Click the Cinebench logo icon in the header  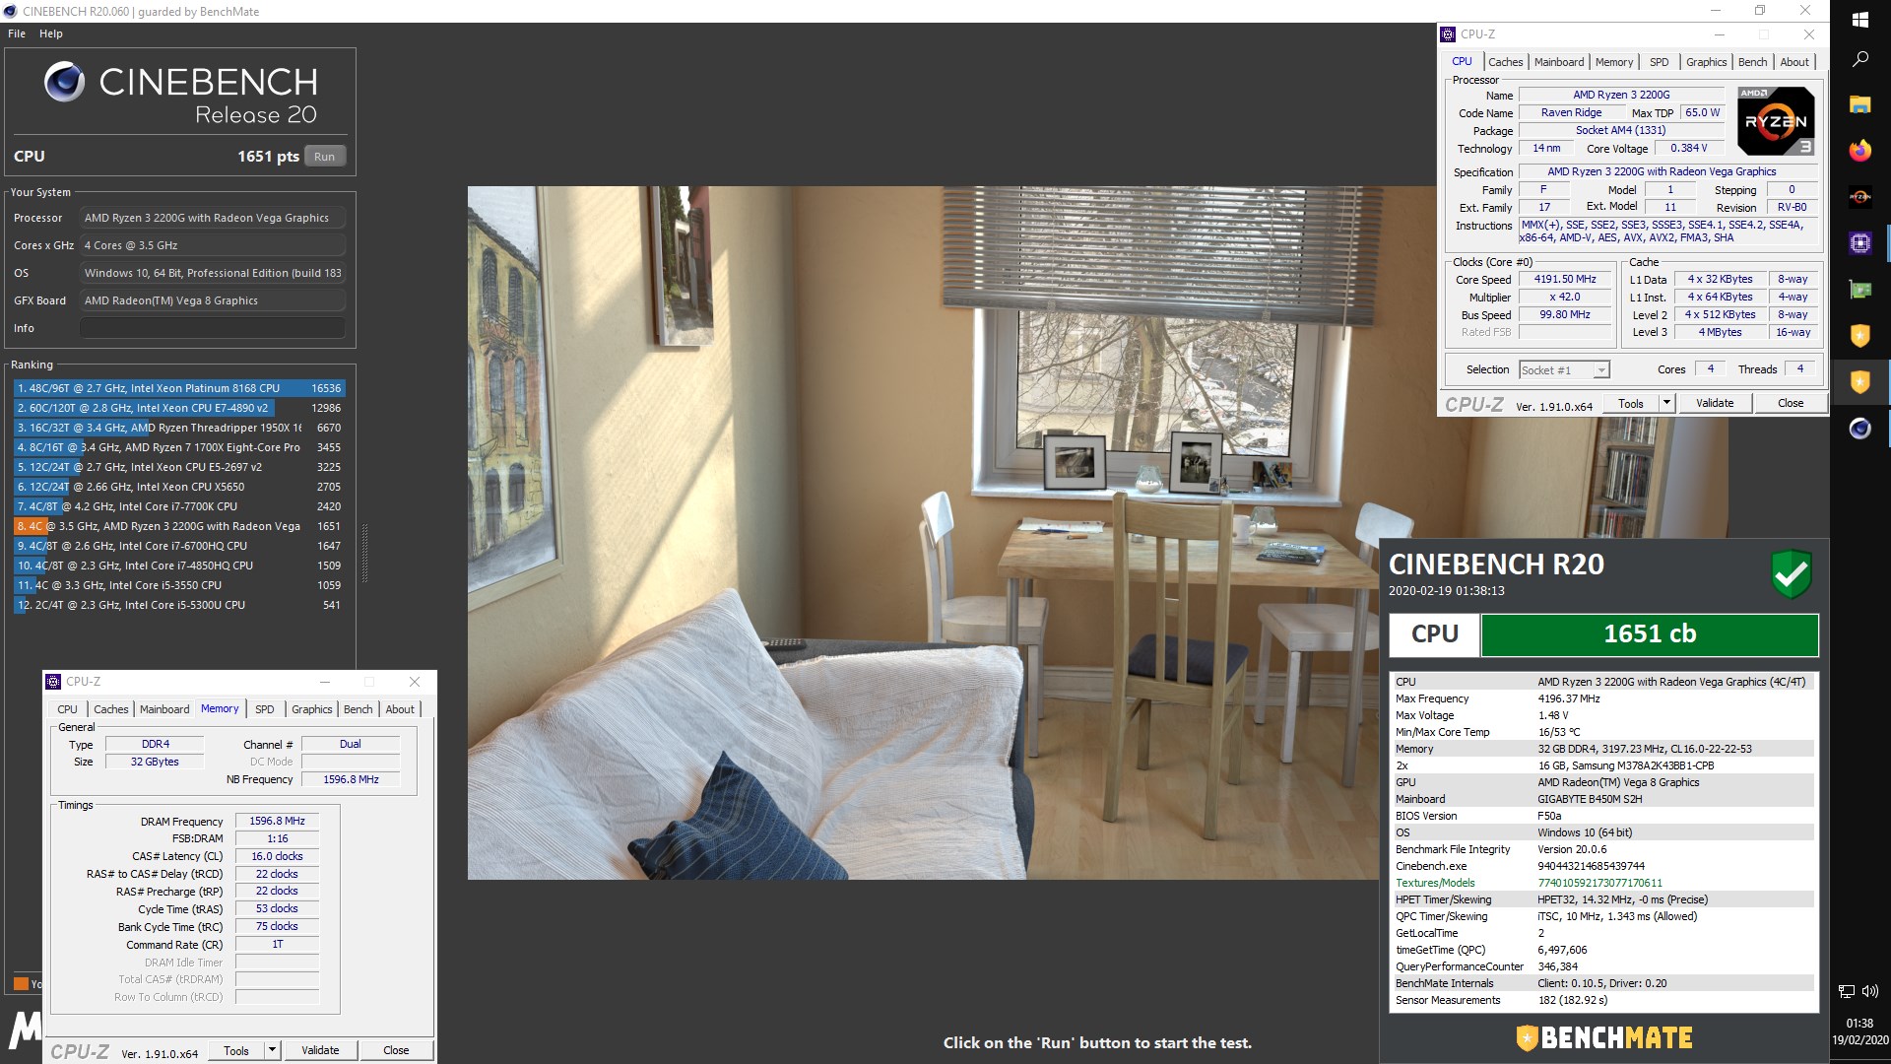[65, 82]
